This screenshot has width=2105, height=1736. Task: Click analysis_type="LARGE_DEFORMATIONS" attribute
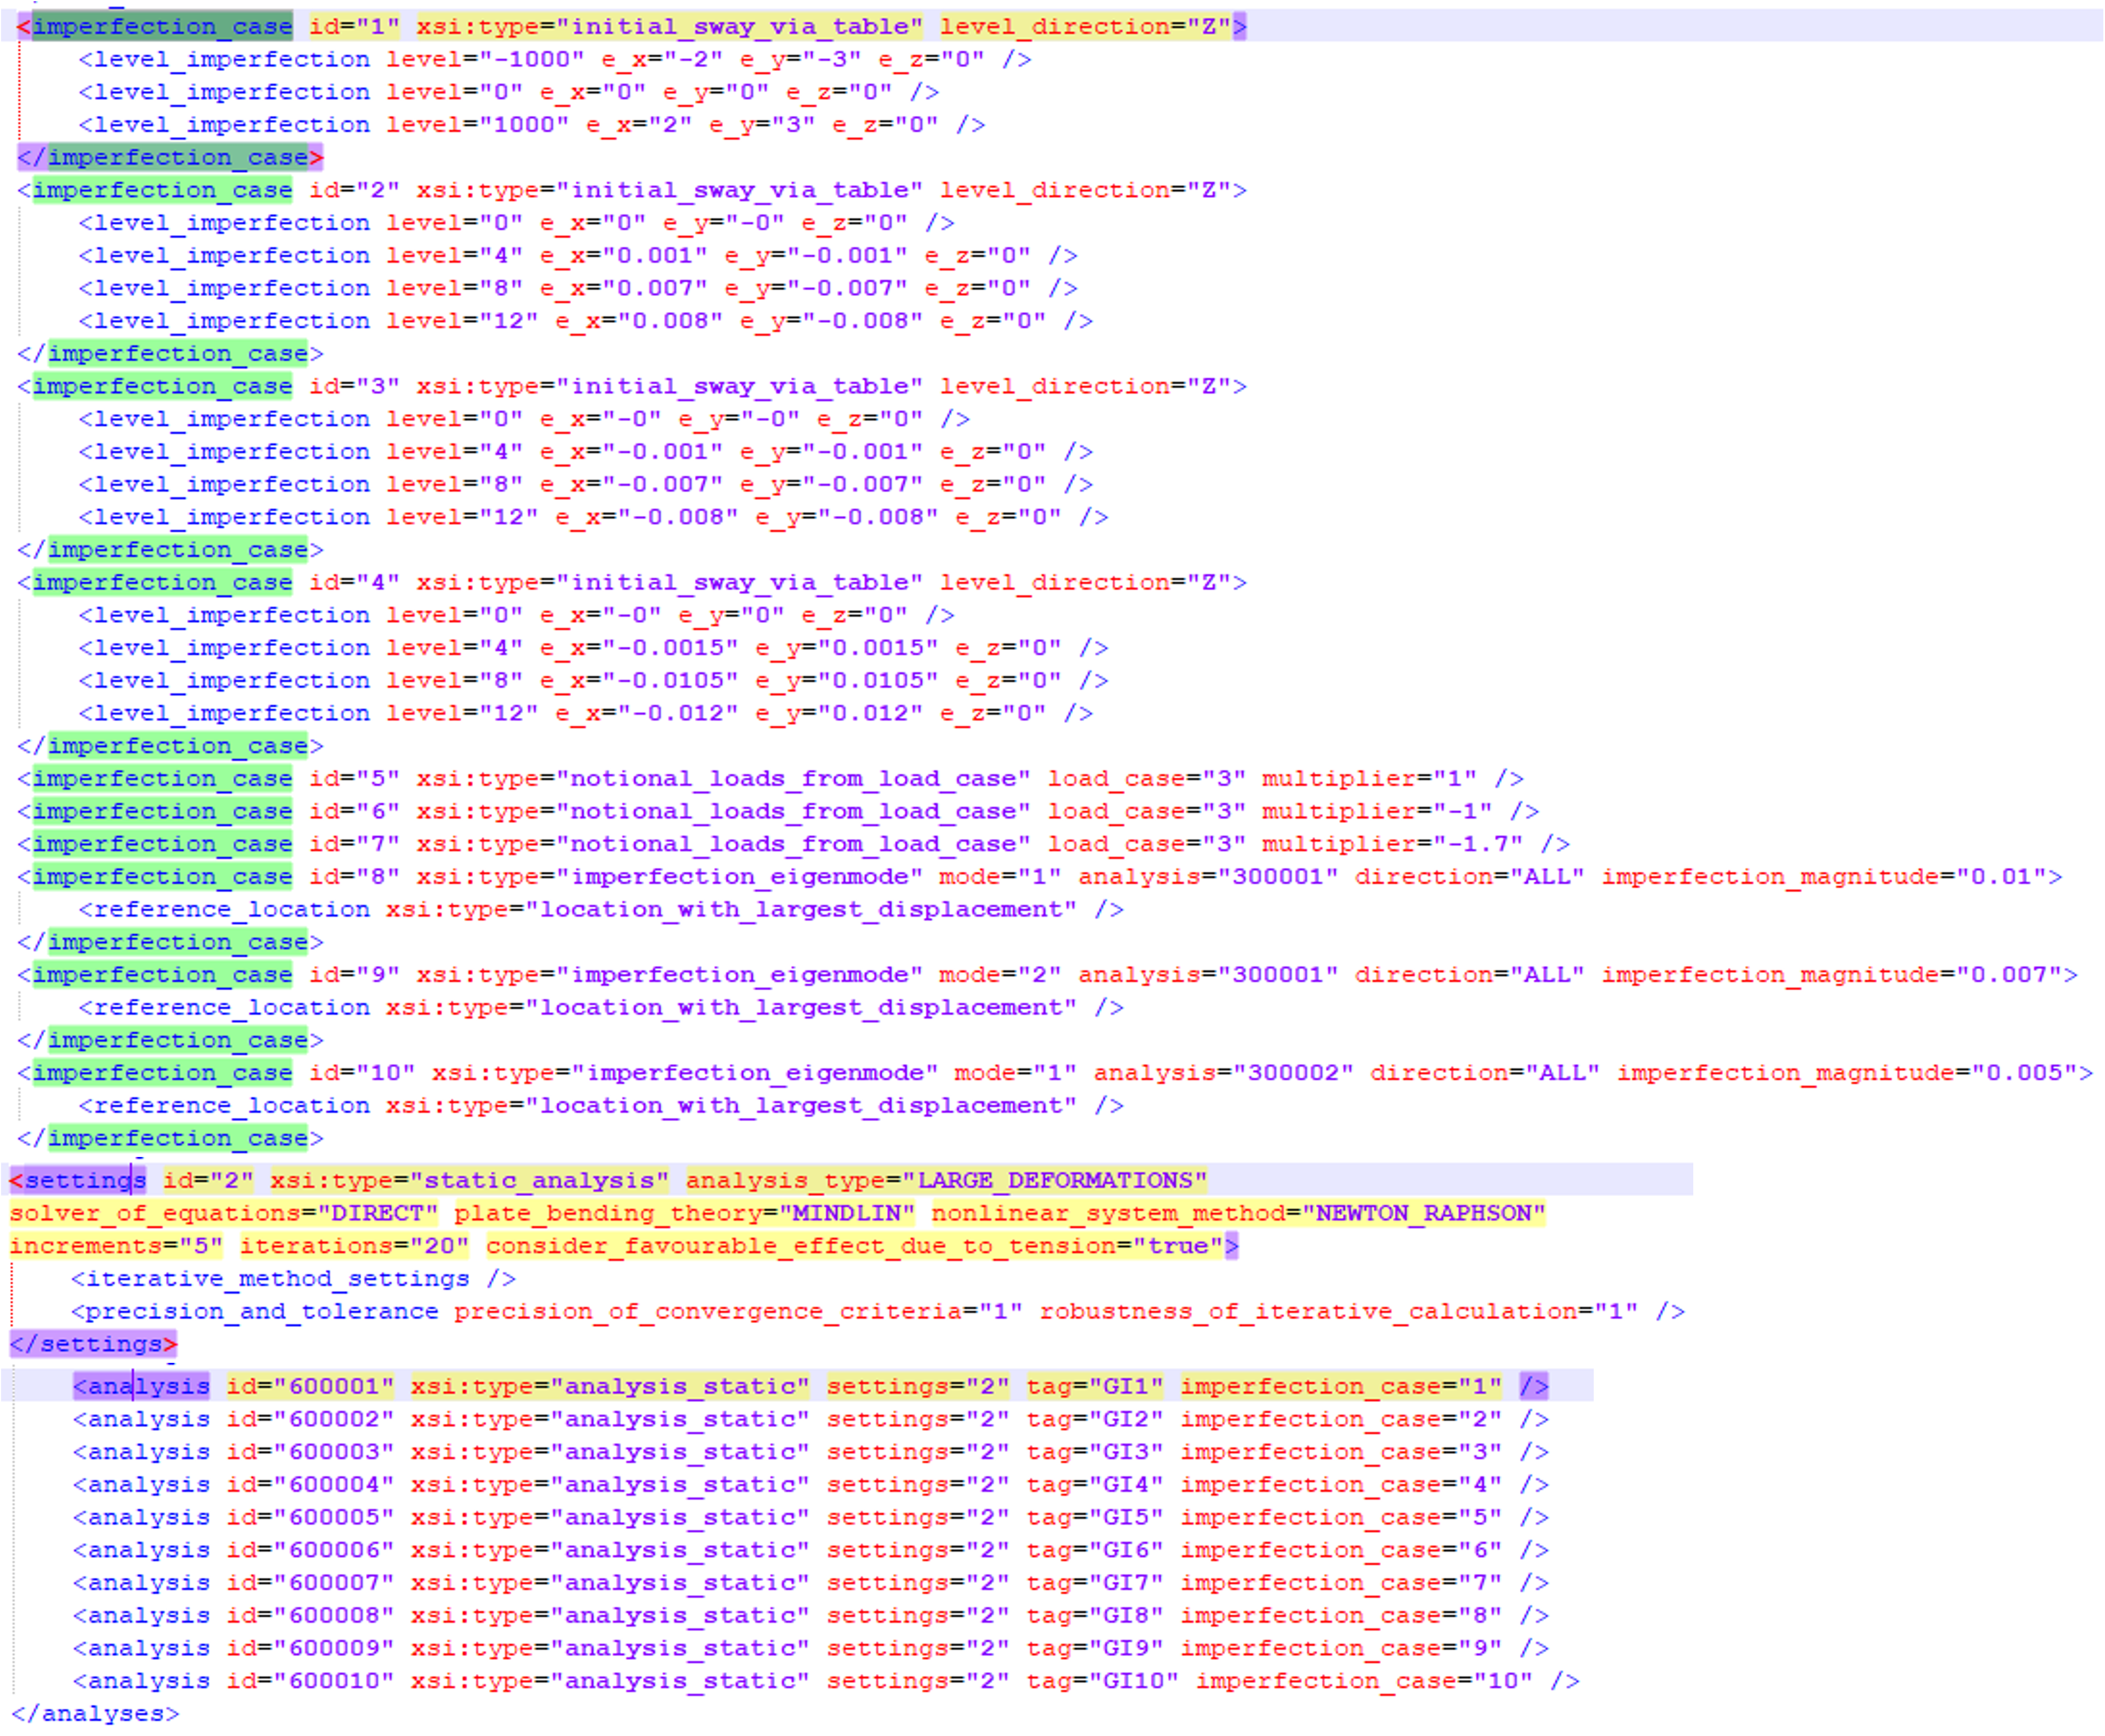[x=945, y=1180]
